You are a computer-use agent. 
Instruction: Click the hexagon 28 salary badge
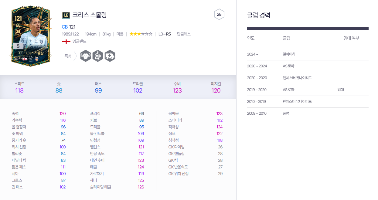click(219, 14)
